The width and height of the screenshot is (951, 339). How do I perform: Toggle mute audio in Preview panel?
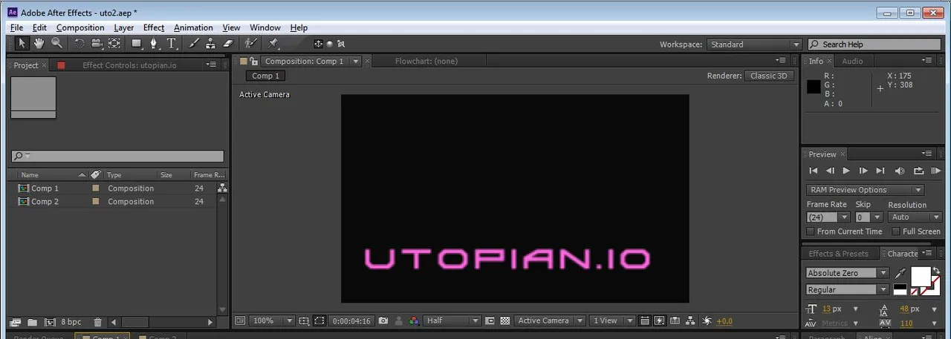click(x=900, y=171)
